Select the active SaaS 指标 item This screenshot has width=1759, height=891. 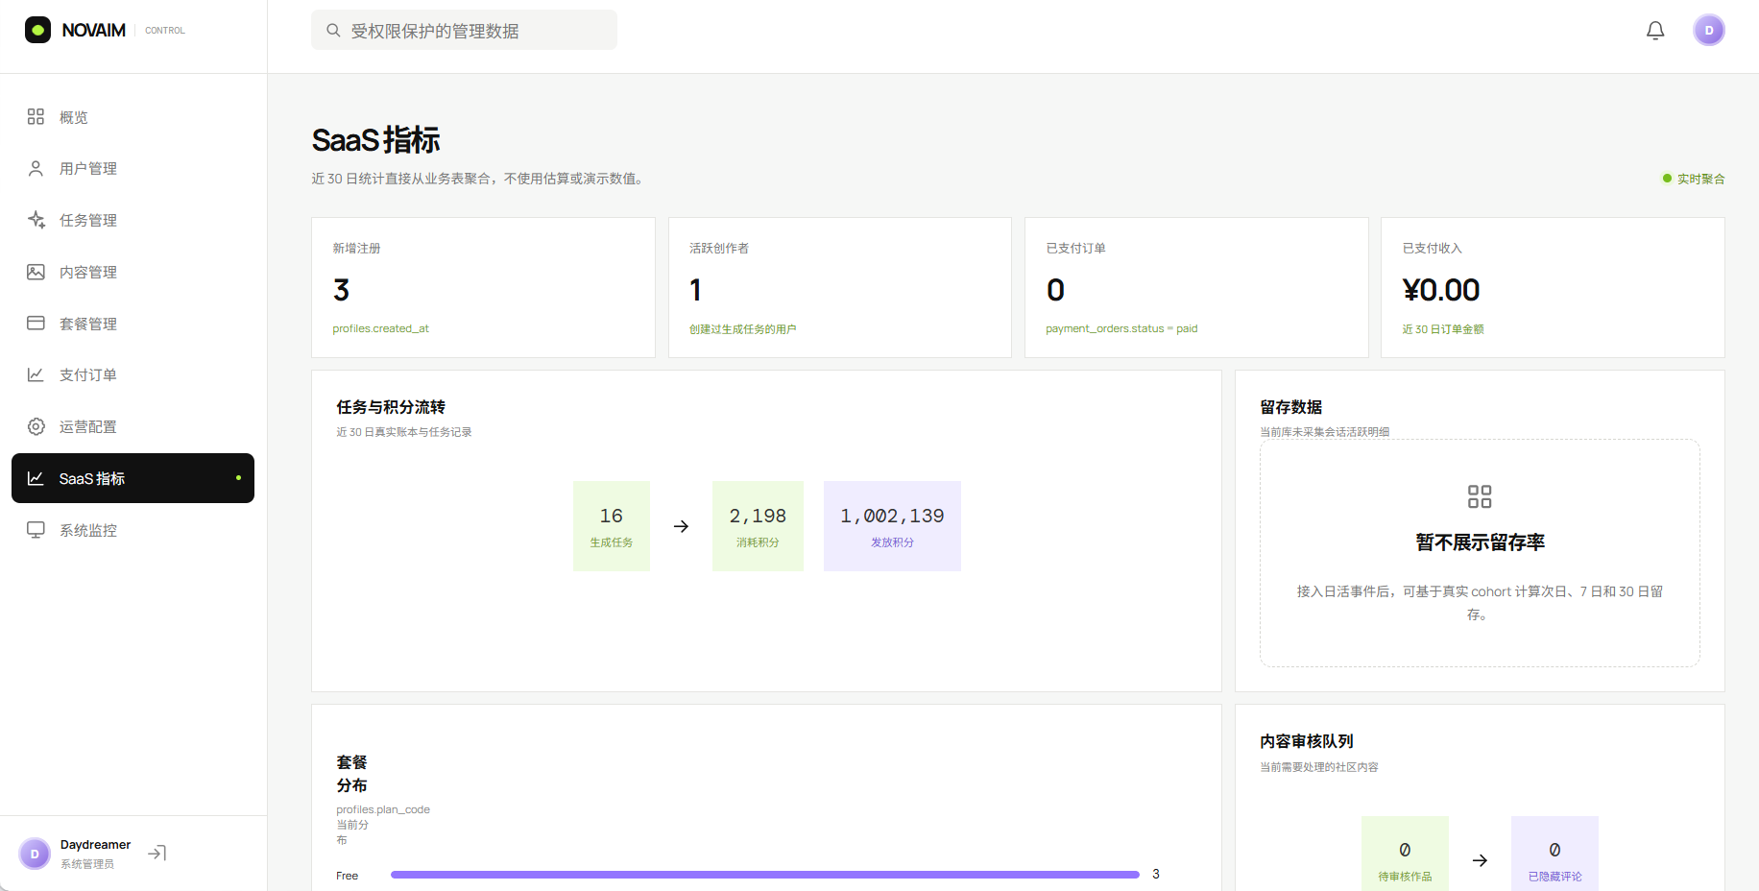[133, 478]
